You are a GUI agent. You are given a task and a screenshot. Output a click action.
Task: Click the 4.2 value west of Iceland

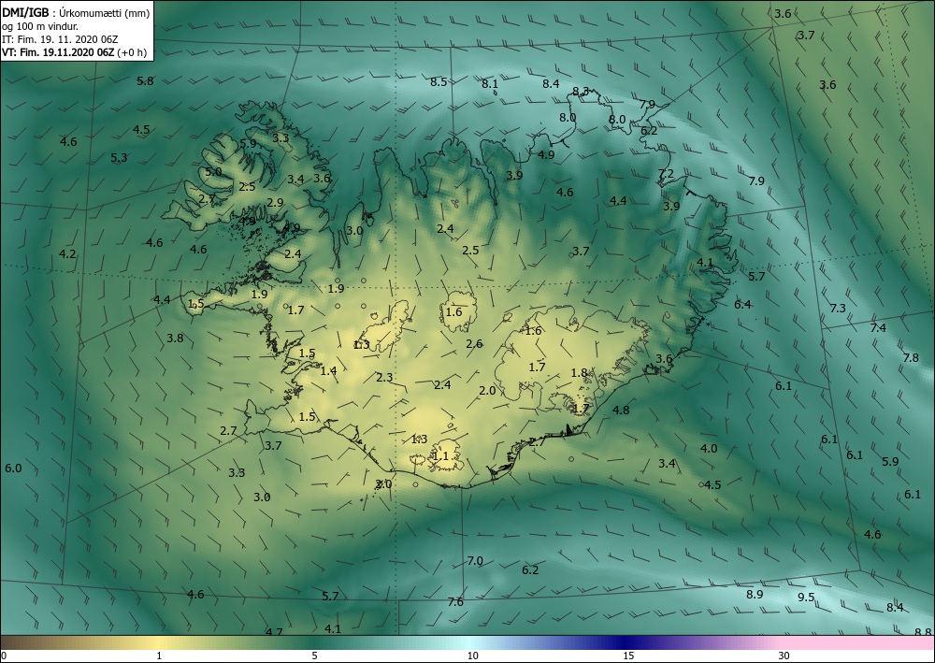[x=67, y=254]
